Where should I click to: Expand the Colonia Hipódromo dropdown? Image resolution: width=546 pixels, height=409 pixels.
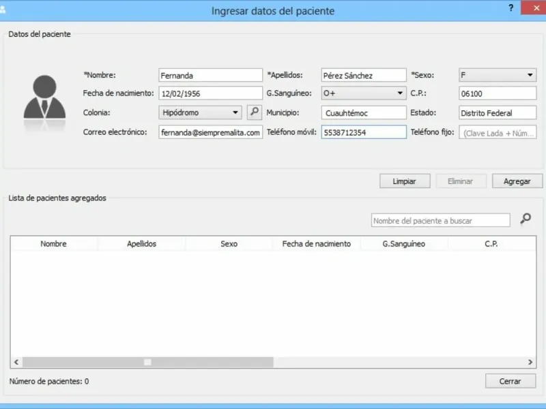pos(200,112)
